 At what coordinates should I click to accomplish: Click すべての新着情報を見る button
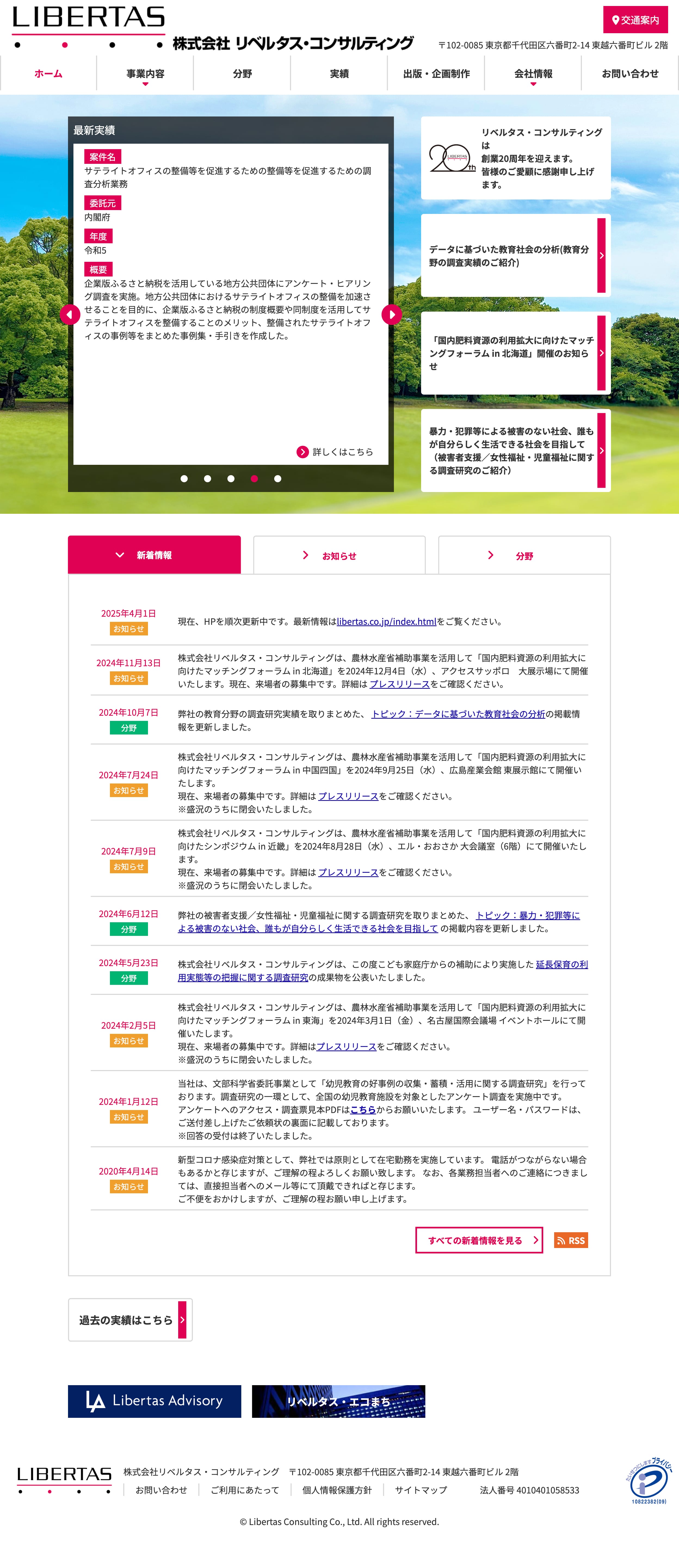pyautogui.click(x=479, y=1240)
